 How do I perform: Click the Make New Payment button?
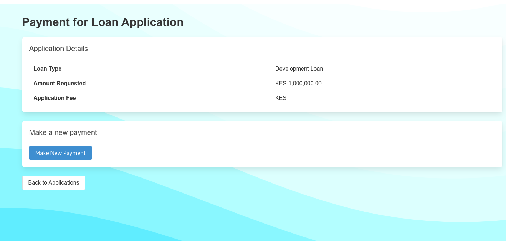[x=60, y=153]
